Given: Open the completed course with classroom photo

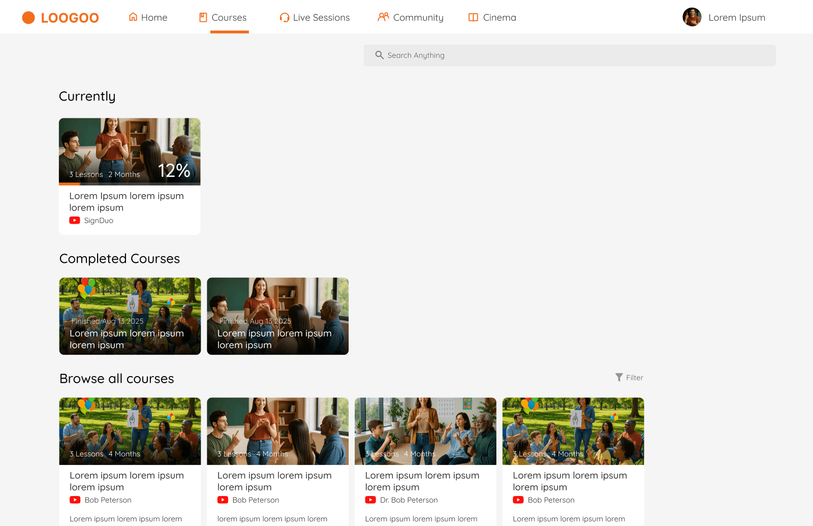Looking at the screenshot, I should 278,316.
